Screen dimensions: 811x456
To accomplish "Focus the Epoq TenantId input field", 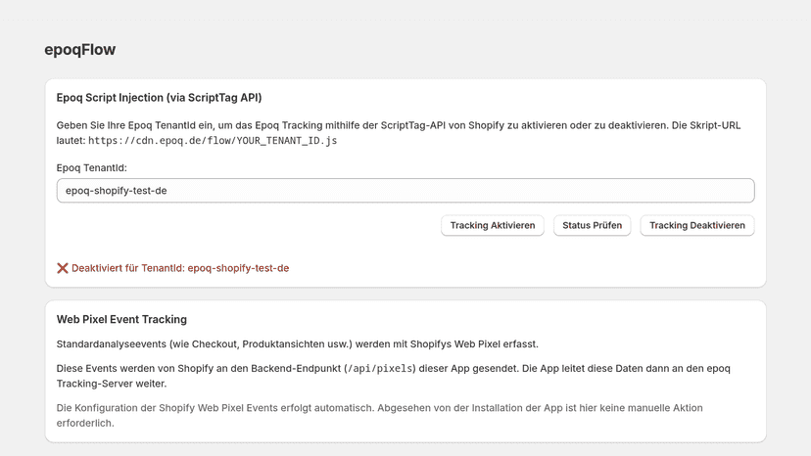I will (405, 190).
